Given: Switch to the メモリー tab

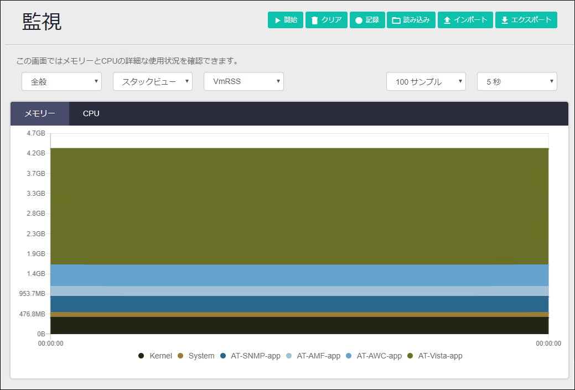Looking at the screenshot, I should tap(40, 113).
